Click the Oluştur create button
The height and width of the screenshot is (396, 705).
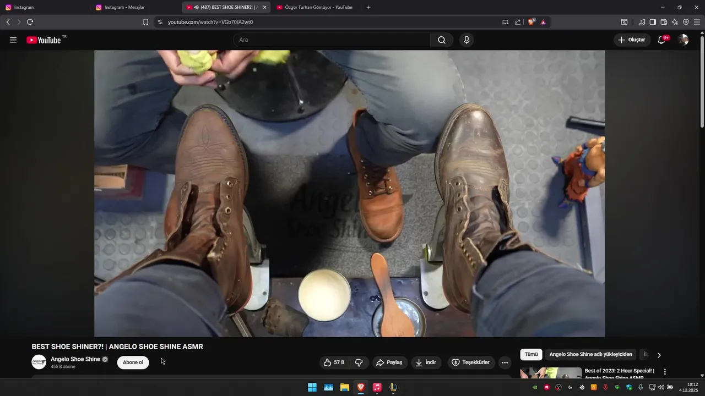pyautogui.click(x=632, y=40)
